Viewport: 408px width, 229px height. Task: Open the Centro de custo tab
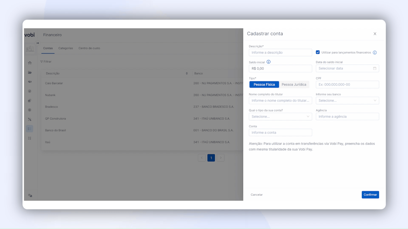(x=89, y=48)
